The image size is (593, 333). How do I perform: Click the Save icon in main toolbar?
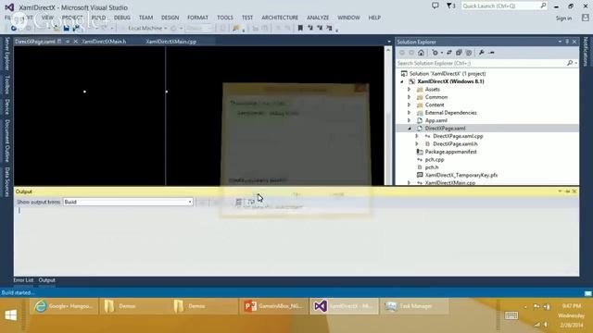(66, 28)
